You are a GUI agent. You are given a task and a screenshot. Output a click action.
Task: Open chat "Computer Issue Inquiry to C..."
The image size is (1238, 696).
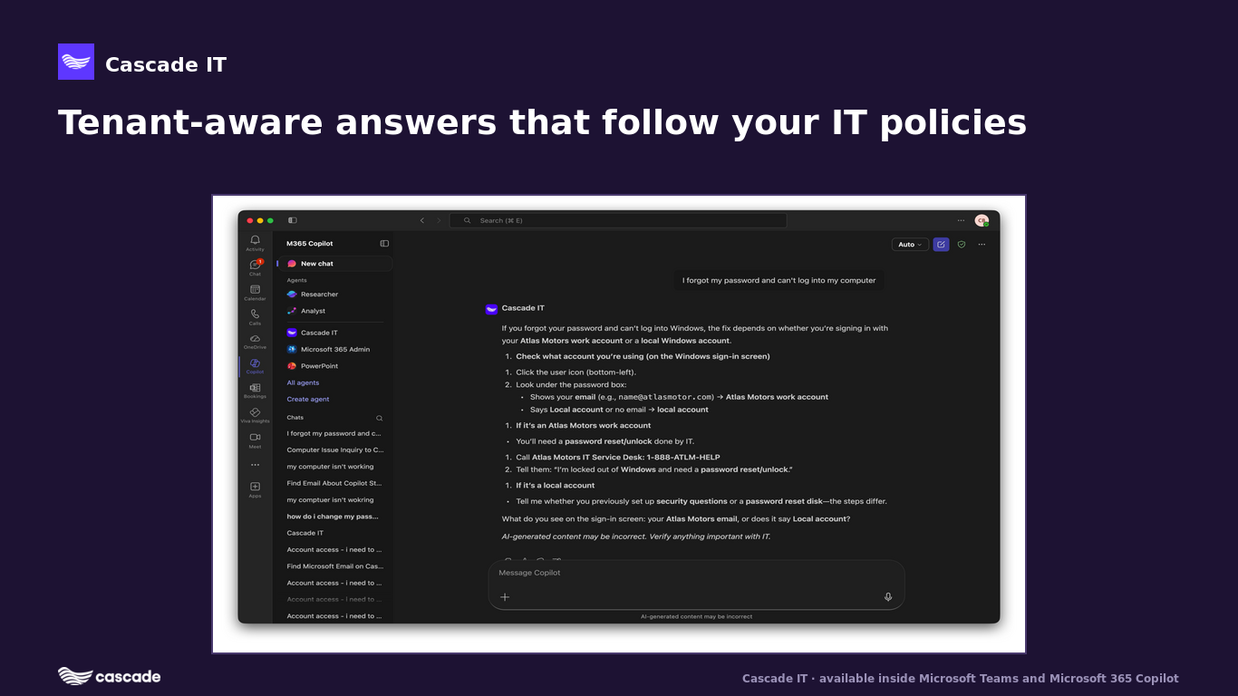[x=334, y=450]
